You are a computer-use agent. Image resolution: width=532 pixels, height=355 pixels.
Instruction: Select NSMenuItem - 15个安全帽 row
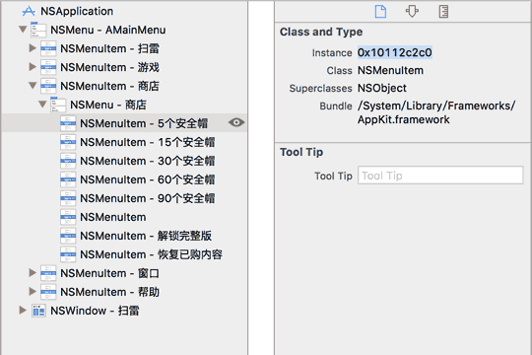coord(123,142)
